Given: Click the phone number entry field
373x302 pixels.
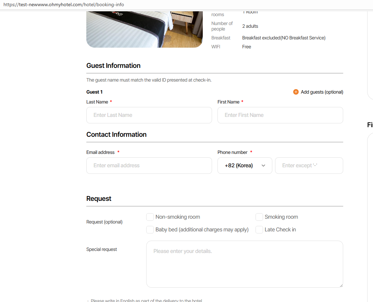Looking at the screenshot, I should click(309, 166).
